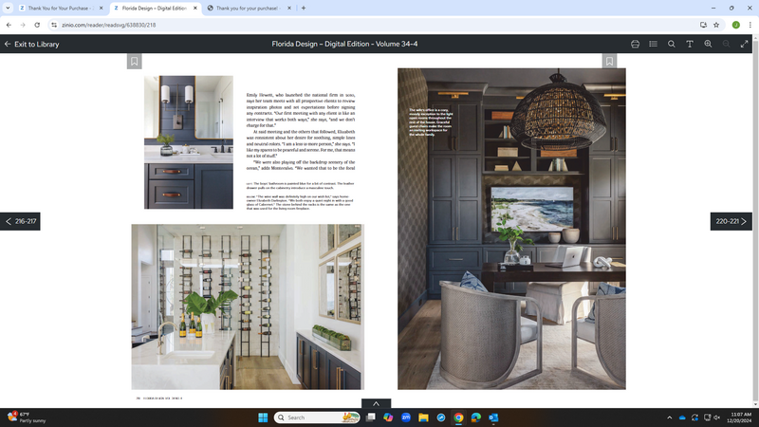Viewport: 759px width, 427px height.
Task: Click the blue bathroom vanity photo
Action: [189, 142]
